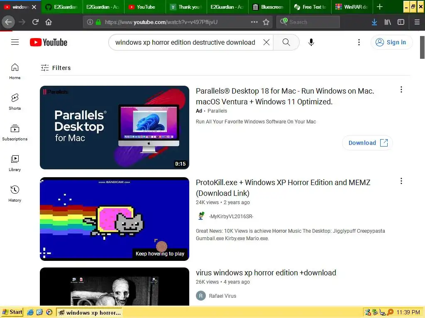Screen dimensions: 425x318
Task: Click the green padlock security icon
Action: pyautogui.click(x=98, y=22)
